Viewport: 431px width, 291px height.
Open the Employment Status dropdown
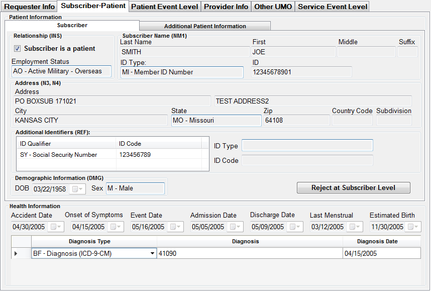pyautogui.click(x=61, y=71)
